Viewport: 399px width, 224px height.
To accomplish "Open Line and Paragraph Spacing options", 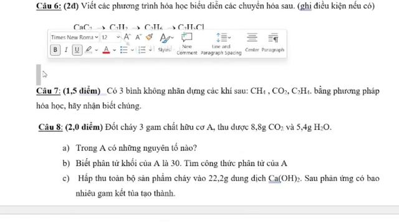I will pos(221,44).
